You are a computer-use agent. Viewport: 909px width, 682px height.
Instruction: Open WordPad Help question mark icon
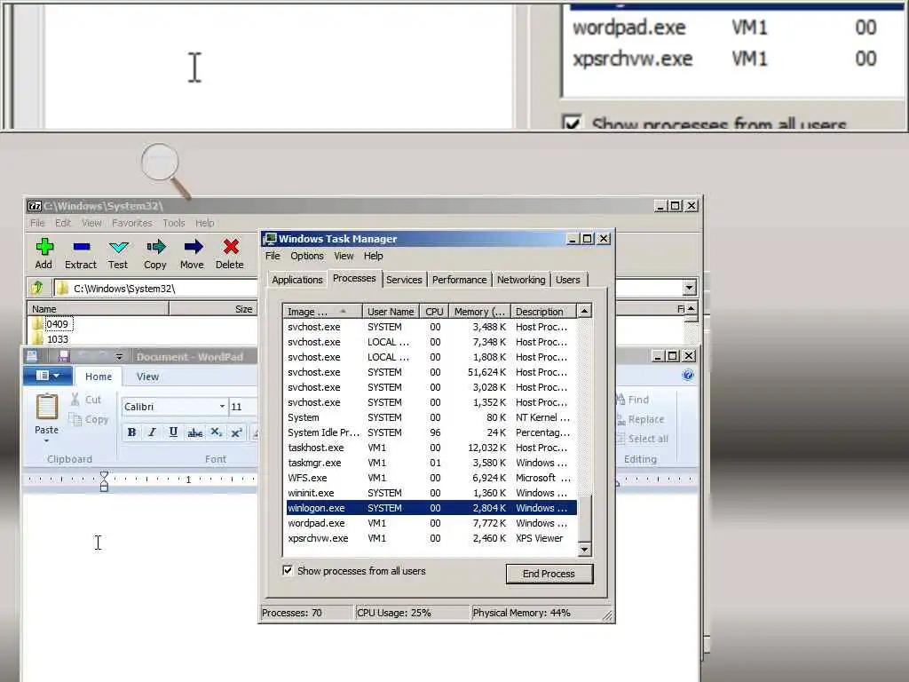coord(688,376)
